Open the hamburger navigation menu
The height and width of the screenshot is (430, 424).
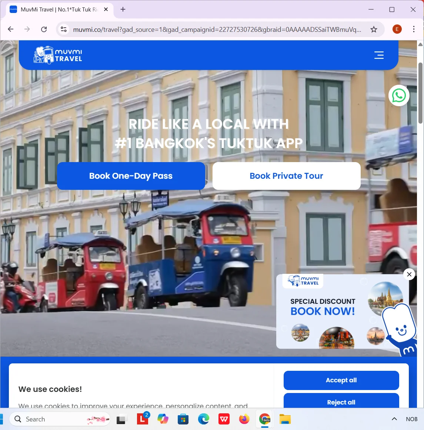379,55
